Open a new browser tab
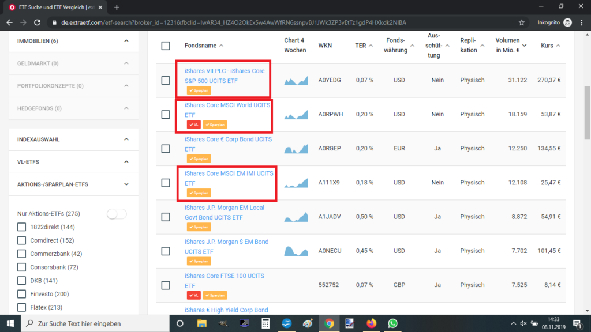The image size is (591, 332). tap(117, 7)
